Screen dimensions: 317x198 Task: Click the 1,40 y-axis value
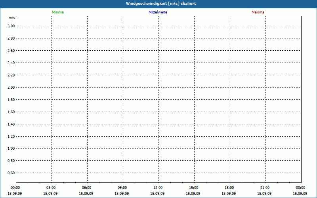[x=11, y=124]
